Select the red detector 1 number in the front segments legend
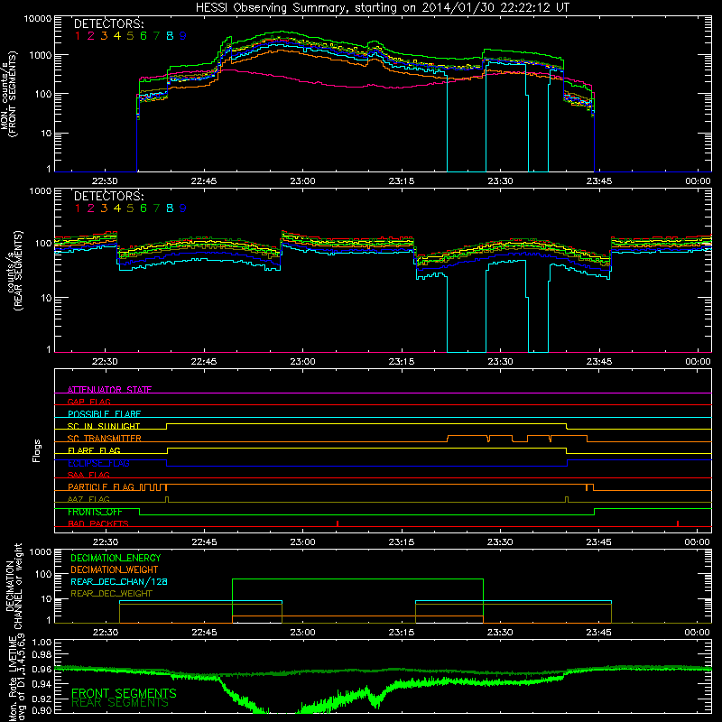 coord(78,36)
